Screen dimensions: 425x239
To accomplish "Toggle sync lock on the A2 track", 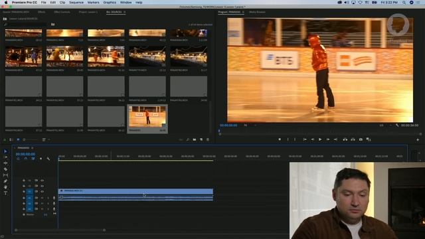I will tap(36, 203).
